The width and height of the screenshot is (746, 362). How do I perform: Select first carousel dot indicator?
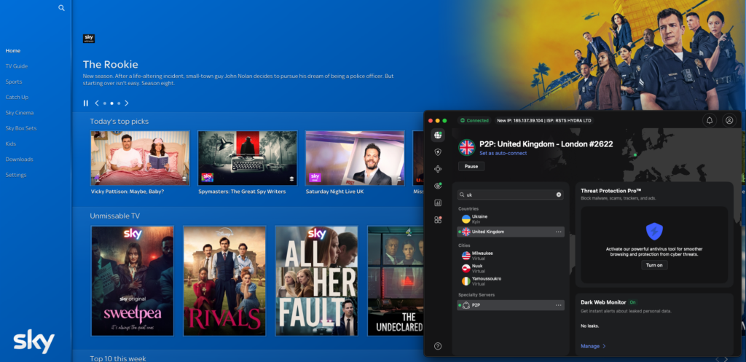tap(105, 103)
